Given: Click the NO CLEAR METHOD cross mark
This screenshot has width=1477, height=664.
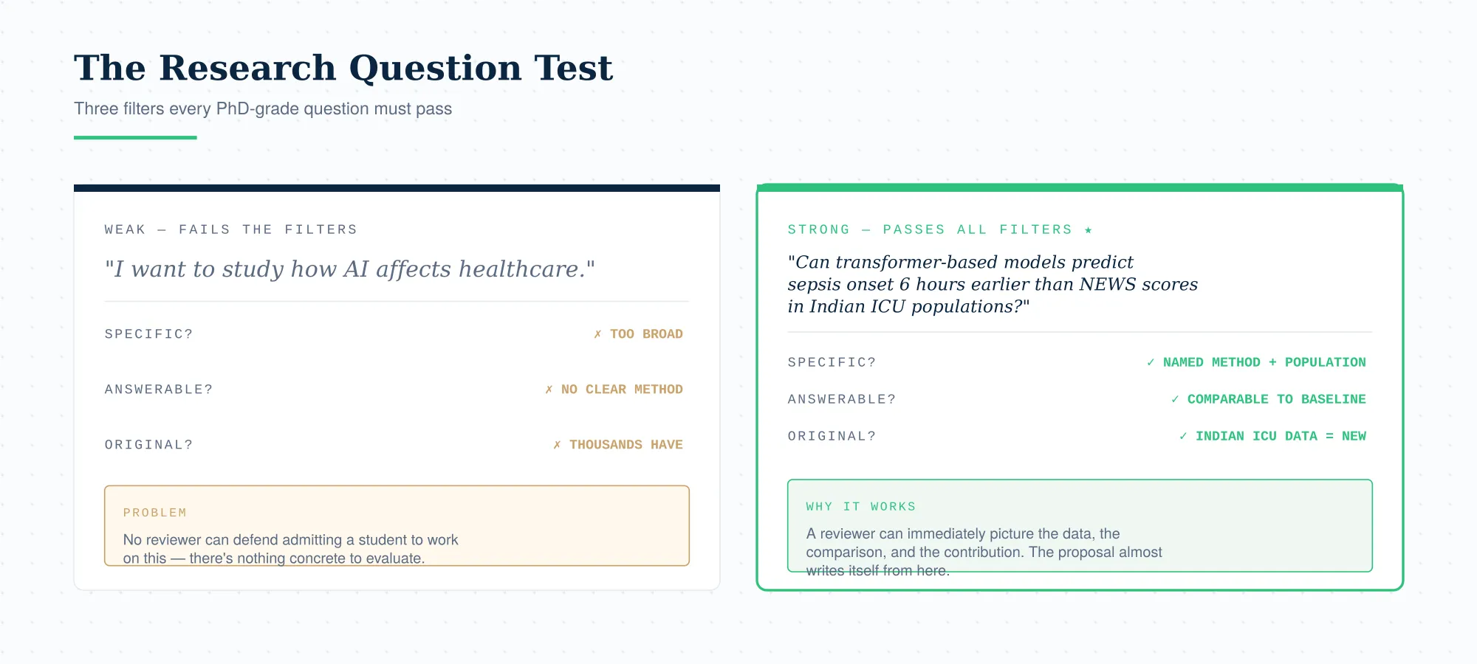Looking at the screenshot, I should click(x=549, y=390).
